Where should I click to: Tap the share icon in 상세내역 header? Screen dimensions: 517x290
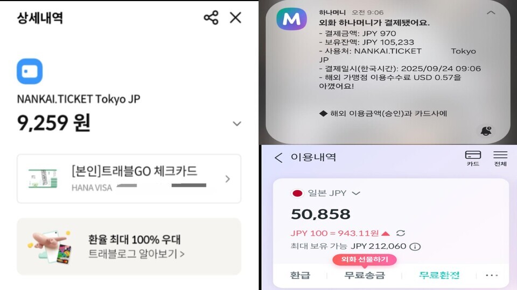(211, 18)
